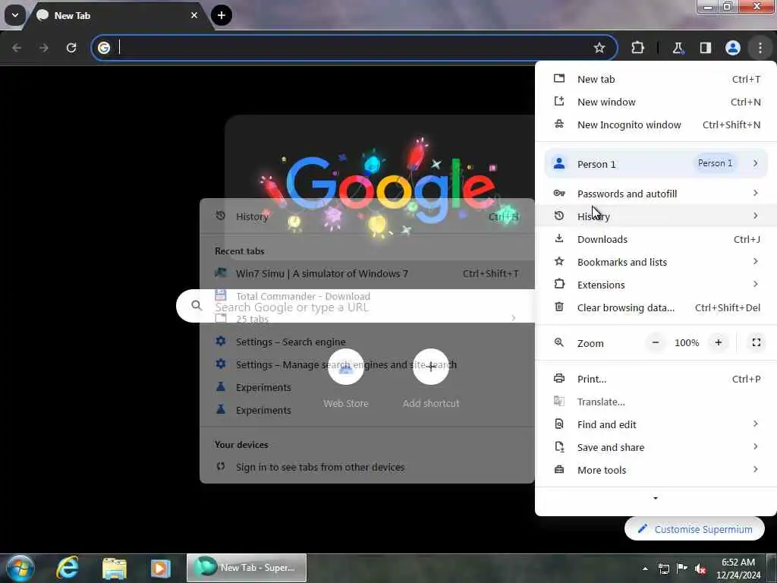This screenshot has width=777, height=583.
Task: Click the Zoom magnifier icon in menu
Action: click(559, 342)
